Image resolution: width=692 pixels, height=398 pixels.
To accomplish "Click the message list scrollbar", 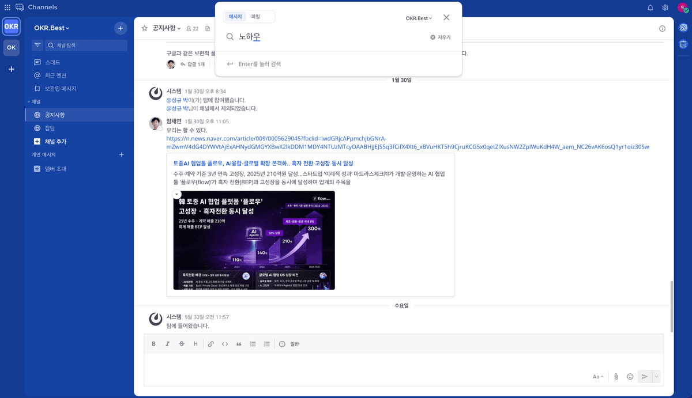I will pos(671,307).
